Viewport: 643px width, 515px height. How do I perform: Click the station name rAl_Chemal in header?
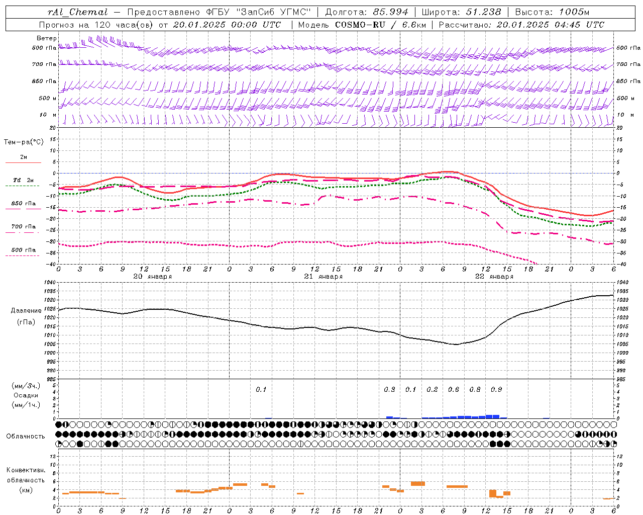pos(77,12)
